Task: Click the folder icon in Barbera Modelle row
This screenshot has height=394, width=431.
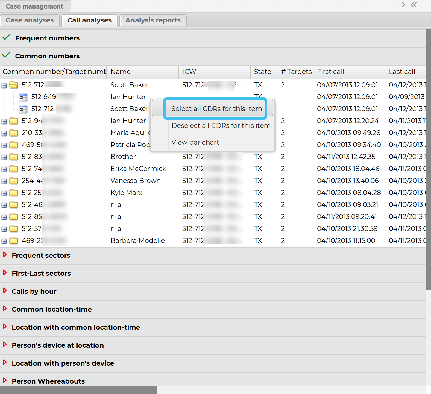Action: pyautogui.click(x=13, y=241)
